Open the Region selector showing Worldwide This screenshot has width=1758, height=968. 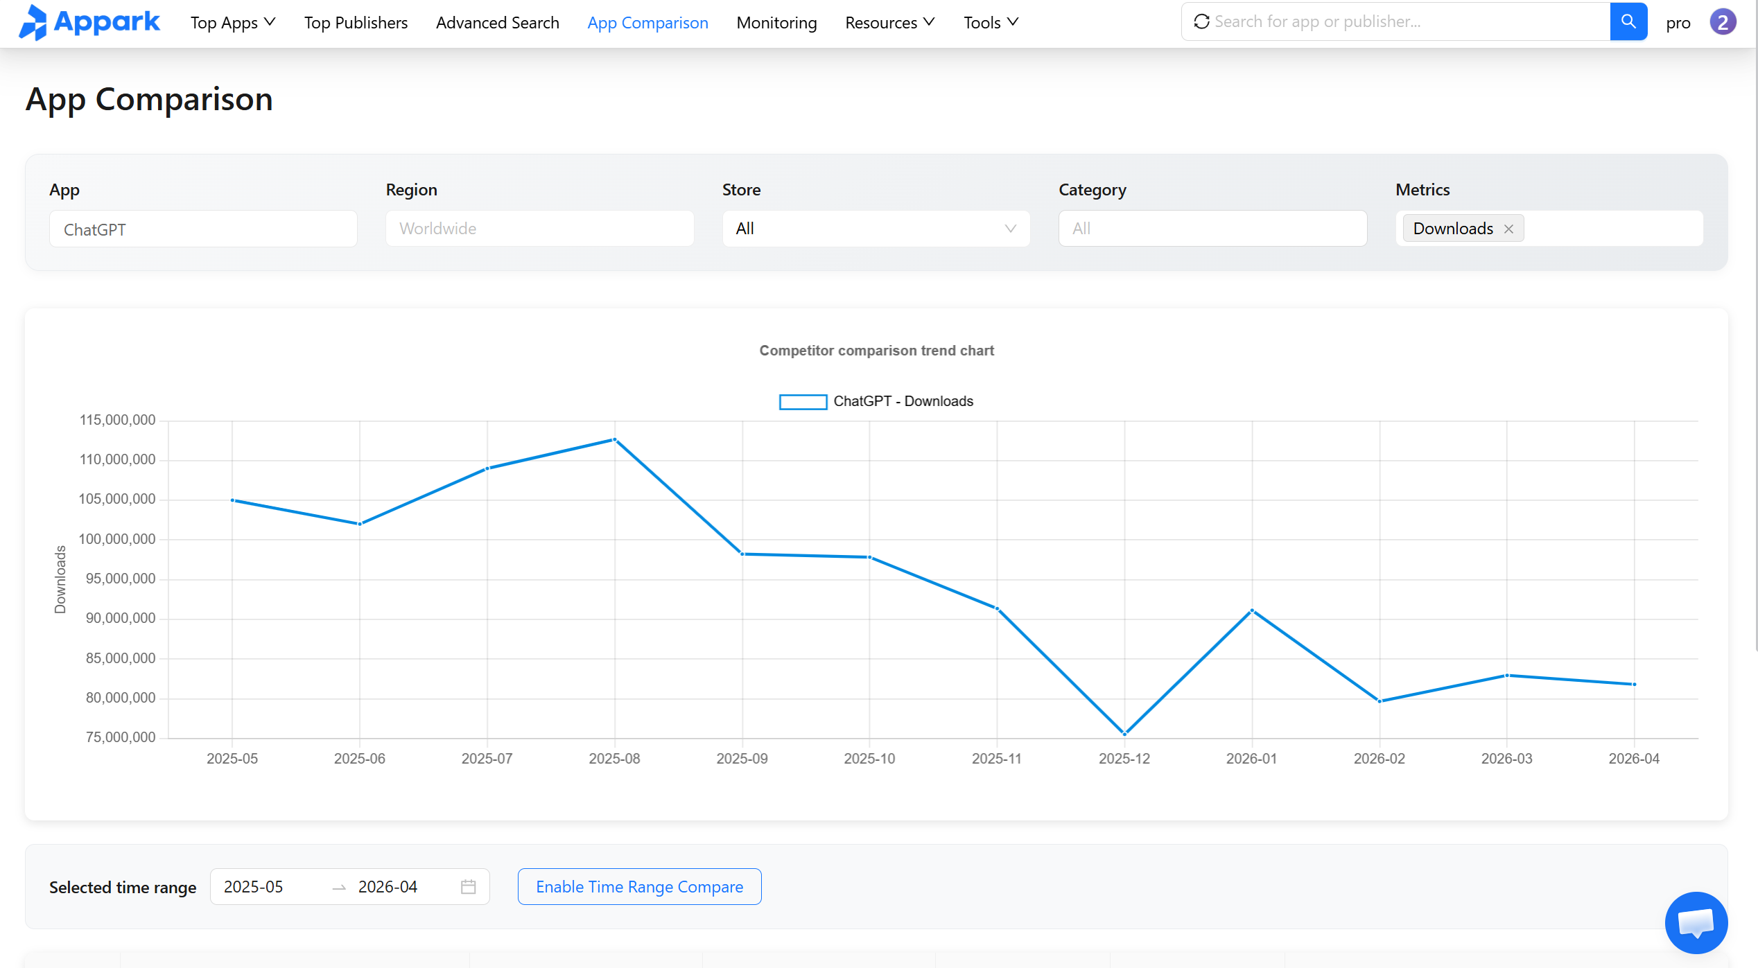click(x=539, y=229)
